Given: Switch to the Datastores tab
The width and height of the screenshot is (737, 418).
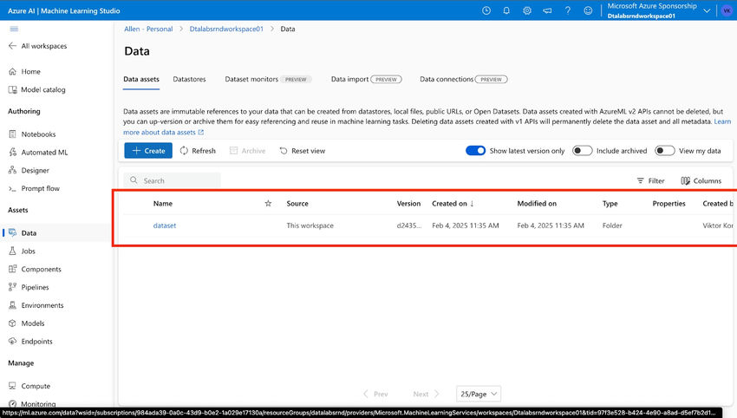Looking at the screenshot, I should (x=189, y=79).
